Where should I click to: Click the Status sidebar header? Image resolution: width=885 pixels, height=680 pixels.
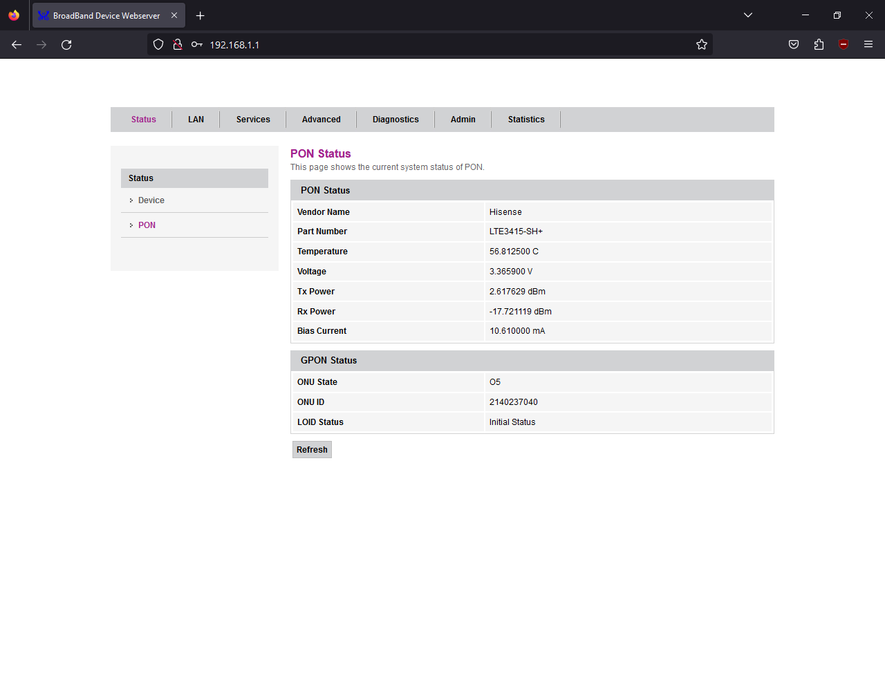coord(194,178)
